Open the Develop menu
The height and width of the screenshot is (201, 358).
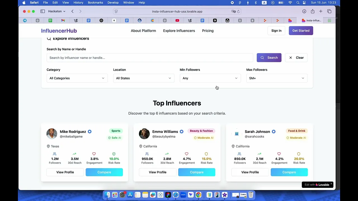coord(113,3)
